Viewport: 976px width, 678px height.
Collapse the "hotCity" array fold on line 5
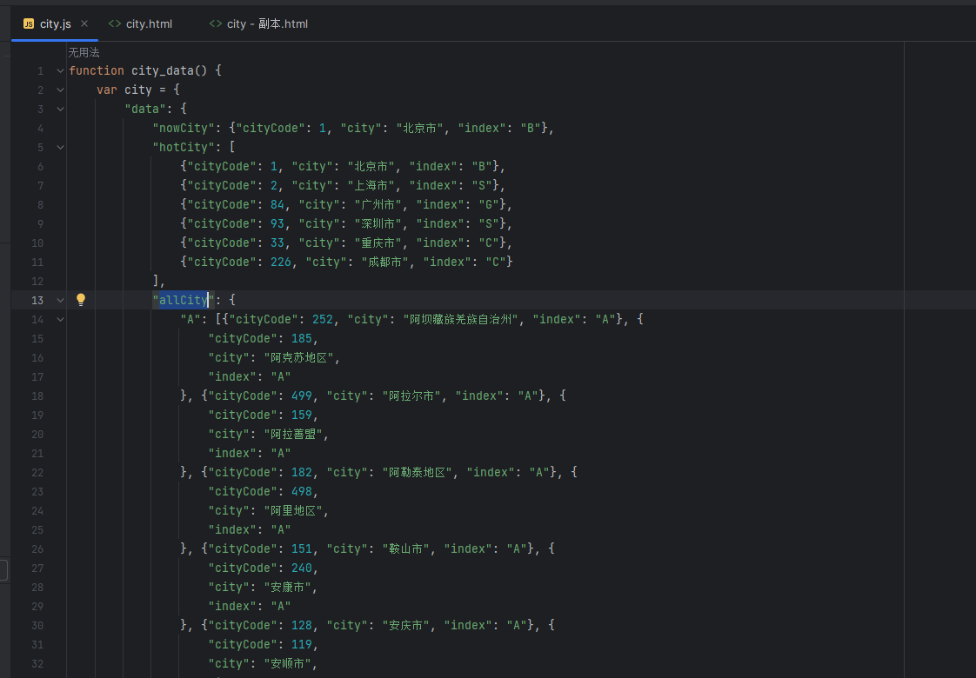(60, 148)
